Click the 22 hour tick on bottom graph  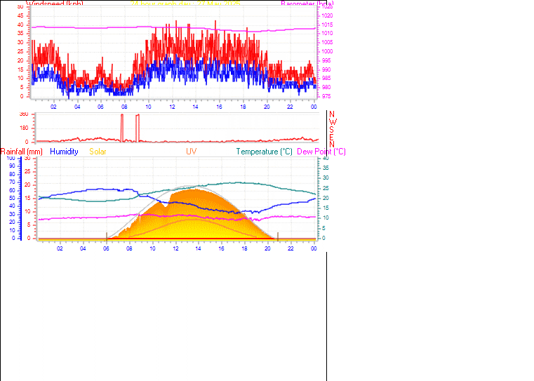click(291, 248)
